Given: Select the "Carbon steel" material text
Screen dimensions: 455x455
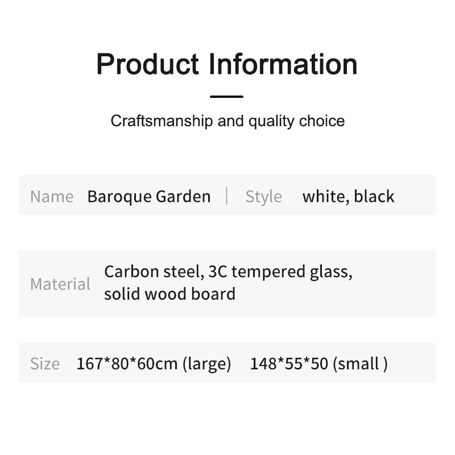Looking at the screenshot, I should (x=152, y=271).
